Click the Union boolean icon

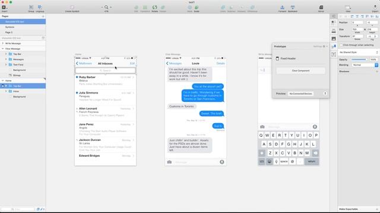coord(223,8)
